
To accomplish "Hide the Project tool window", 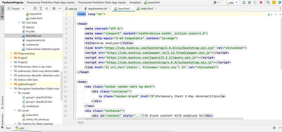I will pos(60,8).
